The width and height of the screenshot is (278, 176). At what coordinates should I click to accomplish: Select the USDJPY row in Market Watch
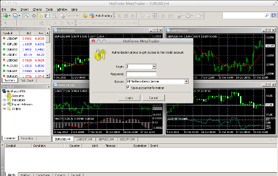coord(24,55)
